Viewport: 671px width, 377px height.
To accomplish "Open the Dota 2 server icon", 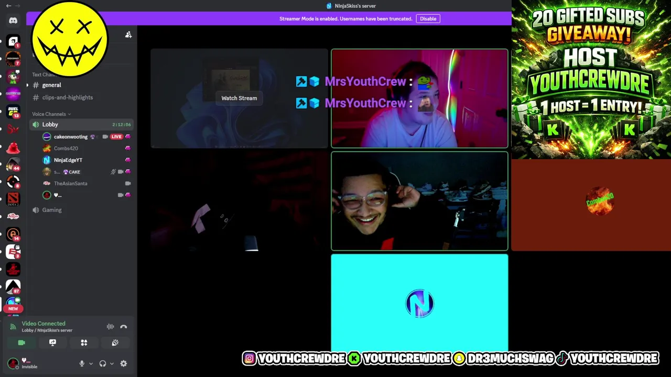I will pos(13,198).
